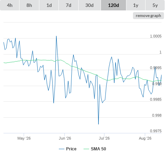This screenshot has height=158, width=165.
Task: Toggle SMA 50 series in legend
Action: click(99, 149)
